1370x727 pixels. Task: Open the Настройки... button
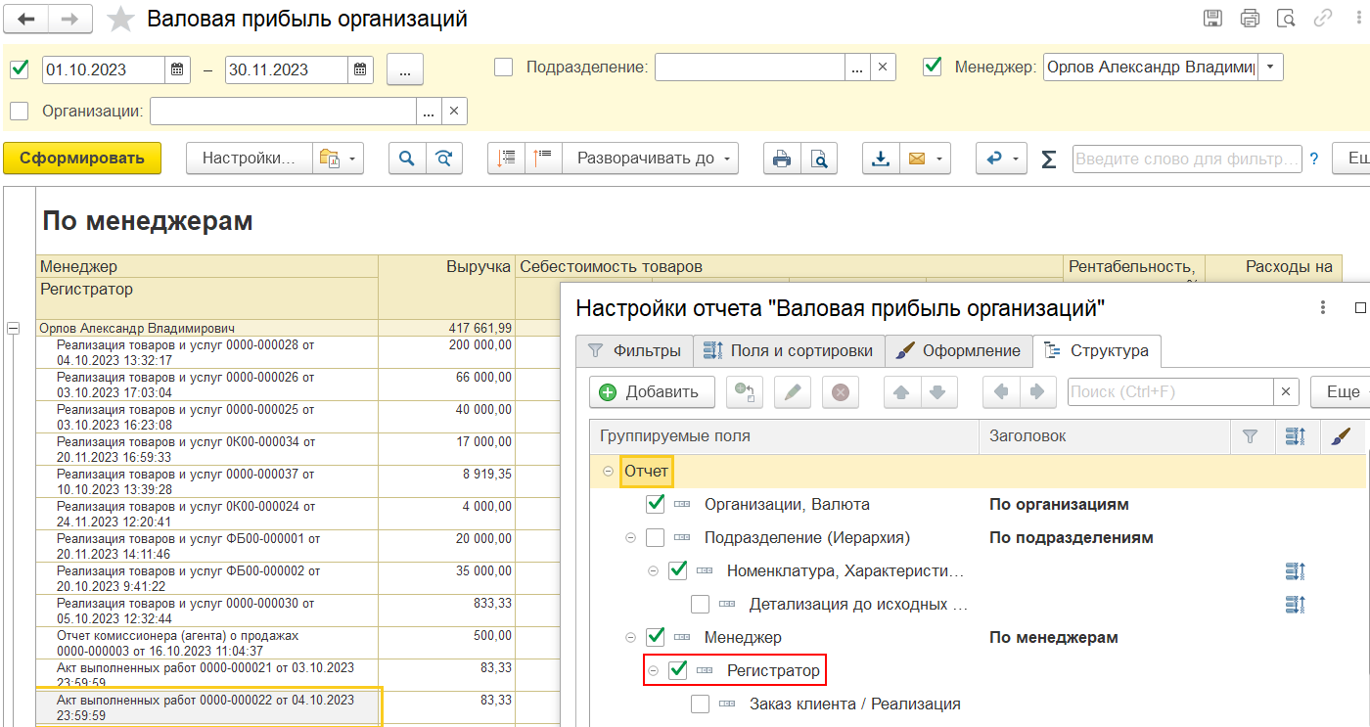(x=250, y=159)
